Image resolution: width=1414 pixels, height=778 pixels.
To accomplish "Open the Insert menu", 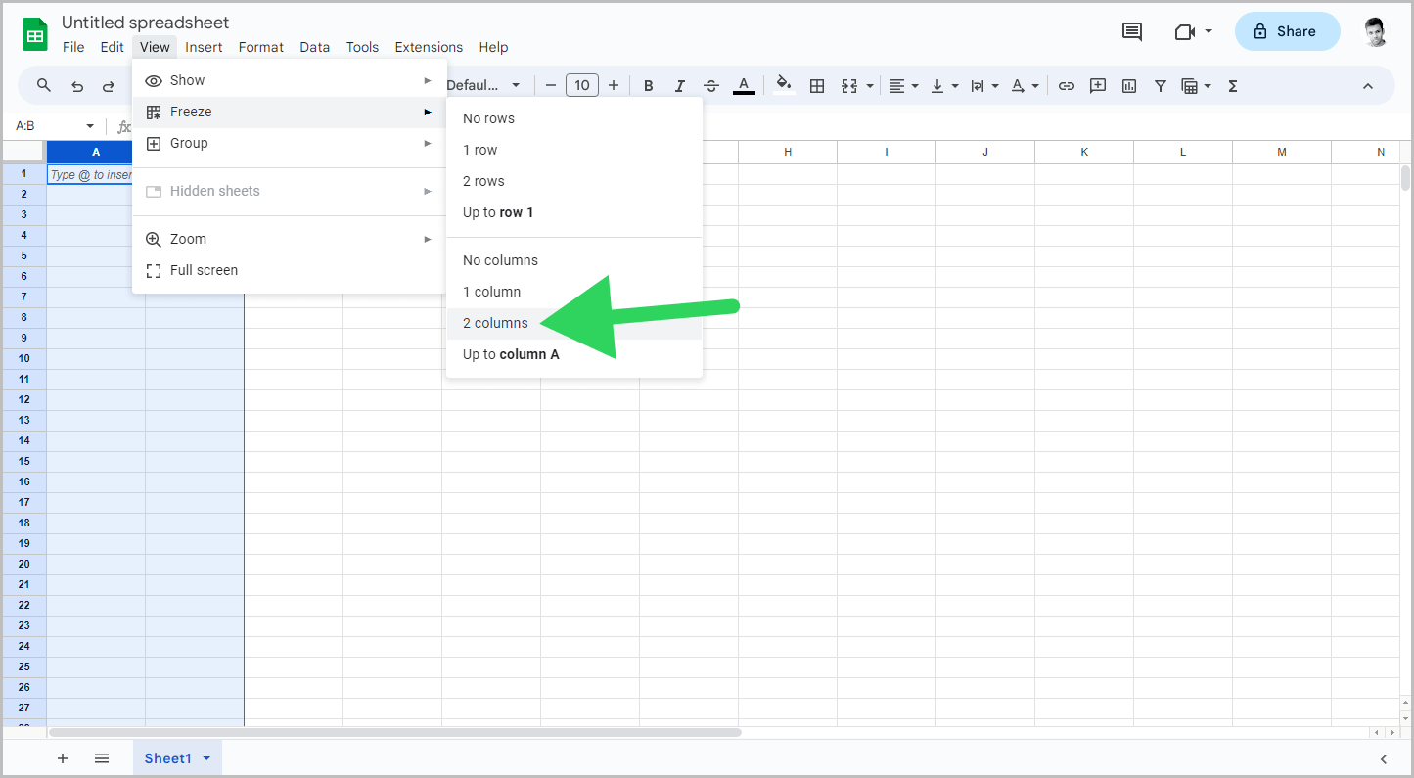I will point(204,47).
